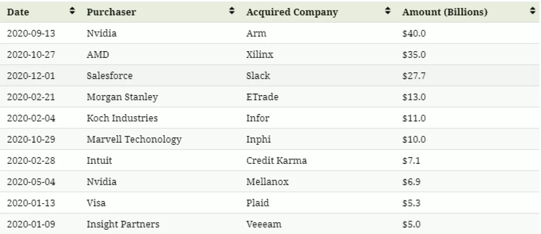This screenshot has width=541, height=234.
Task: Click the Purchaser column sort arrows
Action: pyautogui.click(x=232, y=12)
